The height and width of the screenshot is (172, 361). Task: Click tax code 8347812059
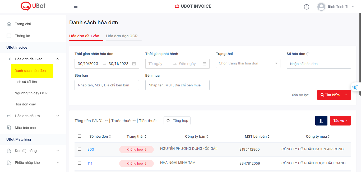(250, 164)
